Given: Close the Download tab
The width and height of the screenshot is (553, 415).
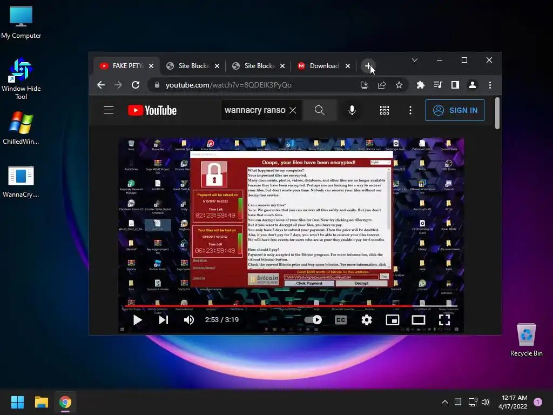Looking at the screenshot, I should pos(348,66).
